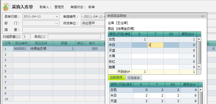Click the 商品名称 column header

click(41, 43)
